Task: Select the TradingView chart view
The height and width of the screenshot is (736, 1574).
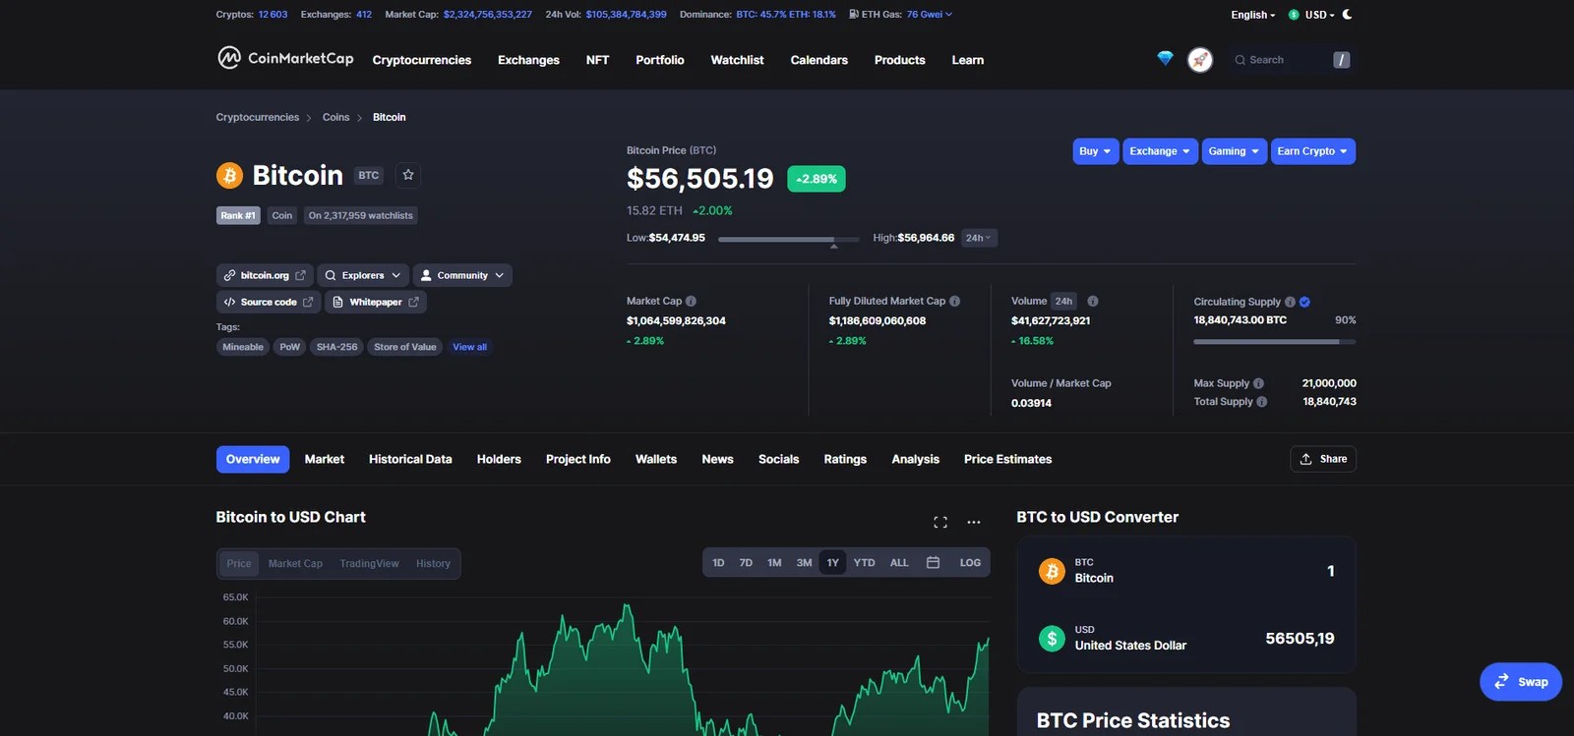Action: [369, 564]
